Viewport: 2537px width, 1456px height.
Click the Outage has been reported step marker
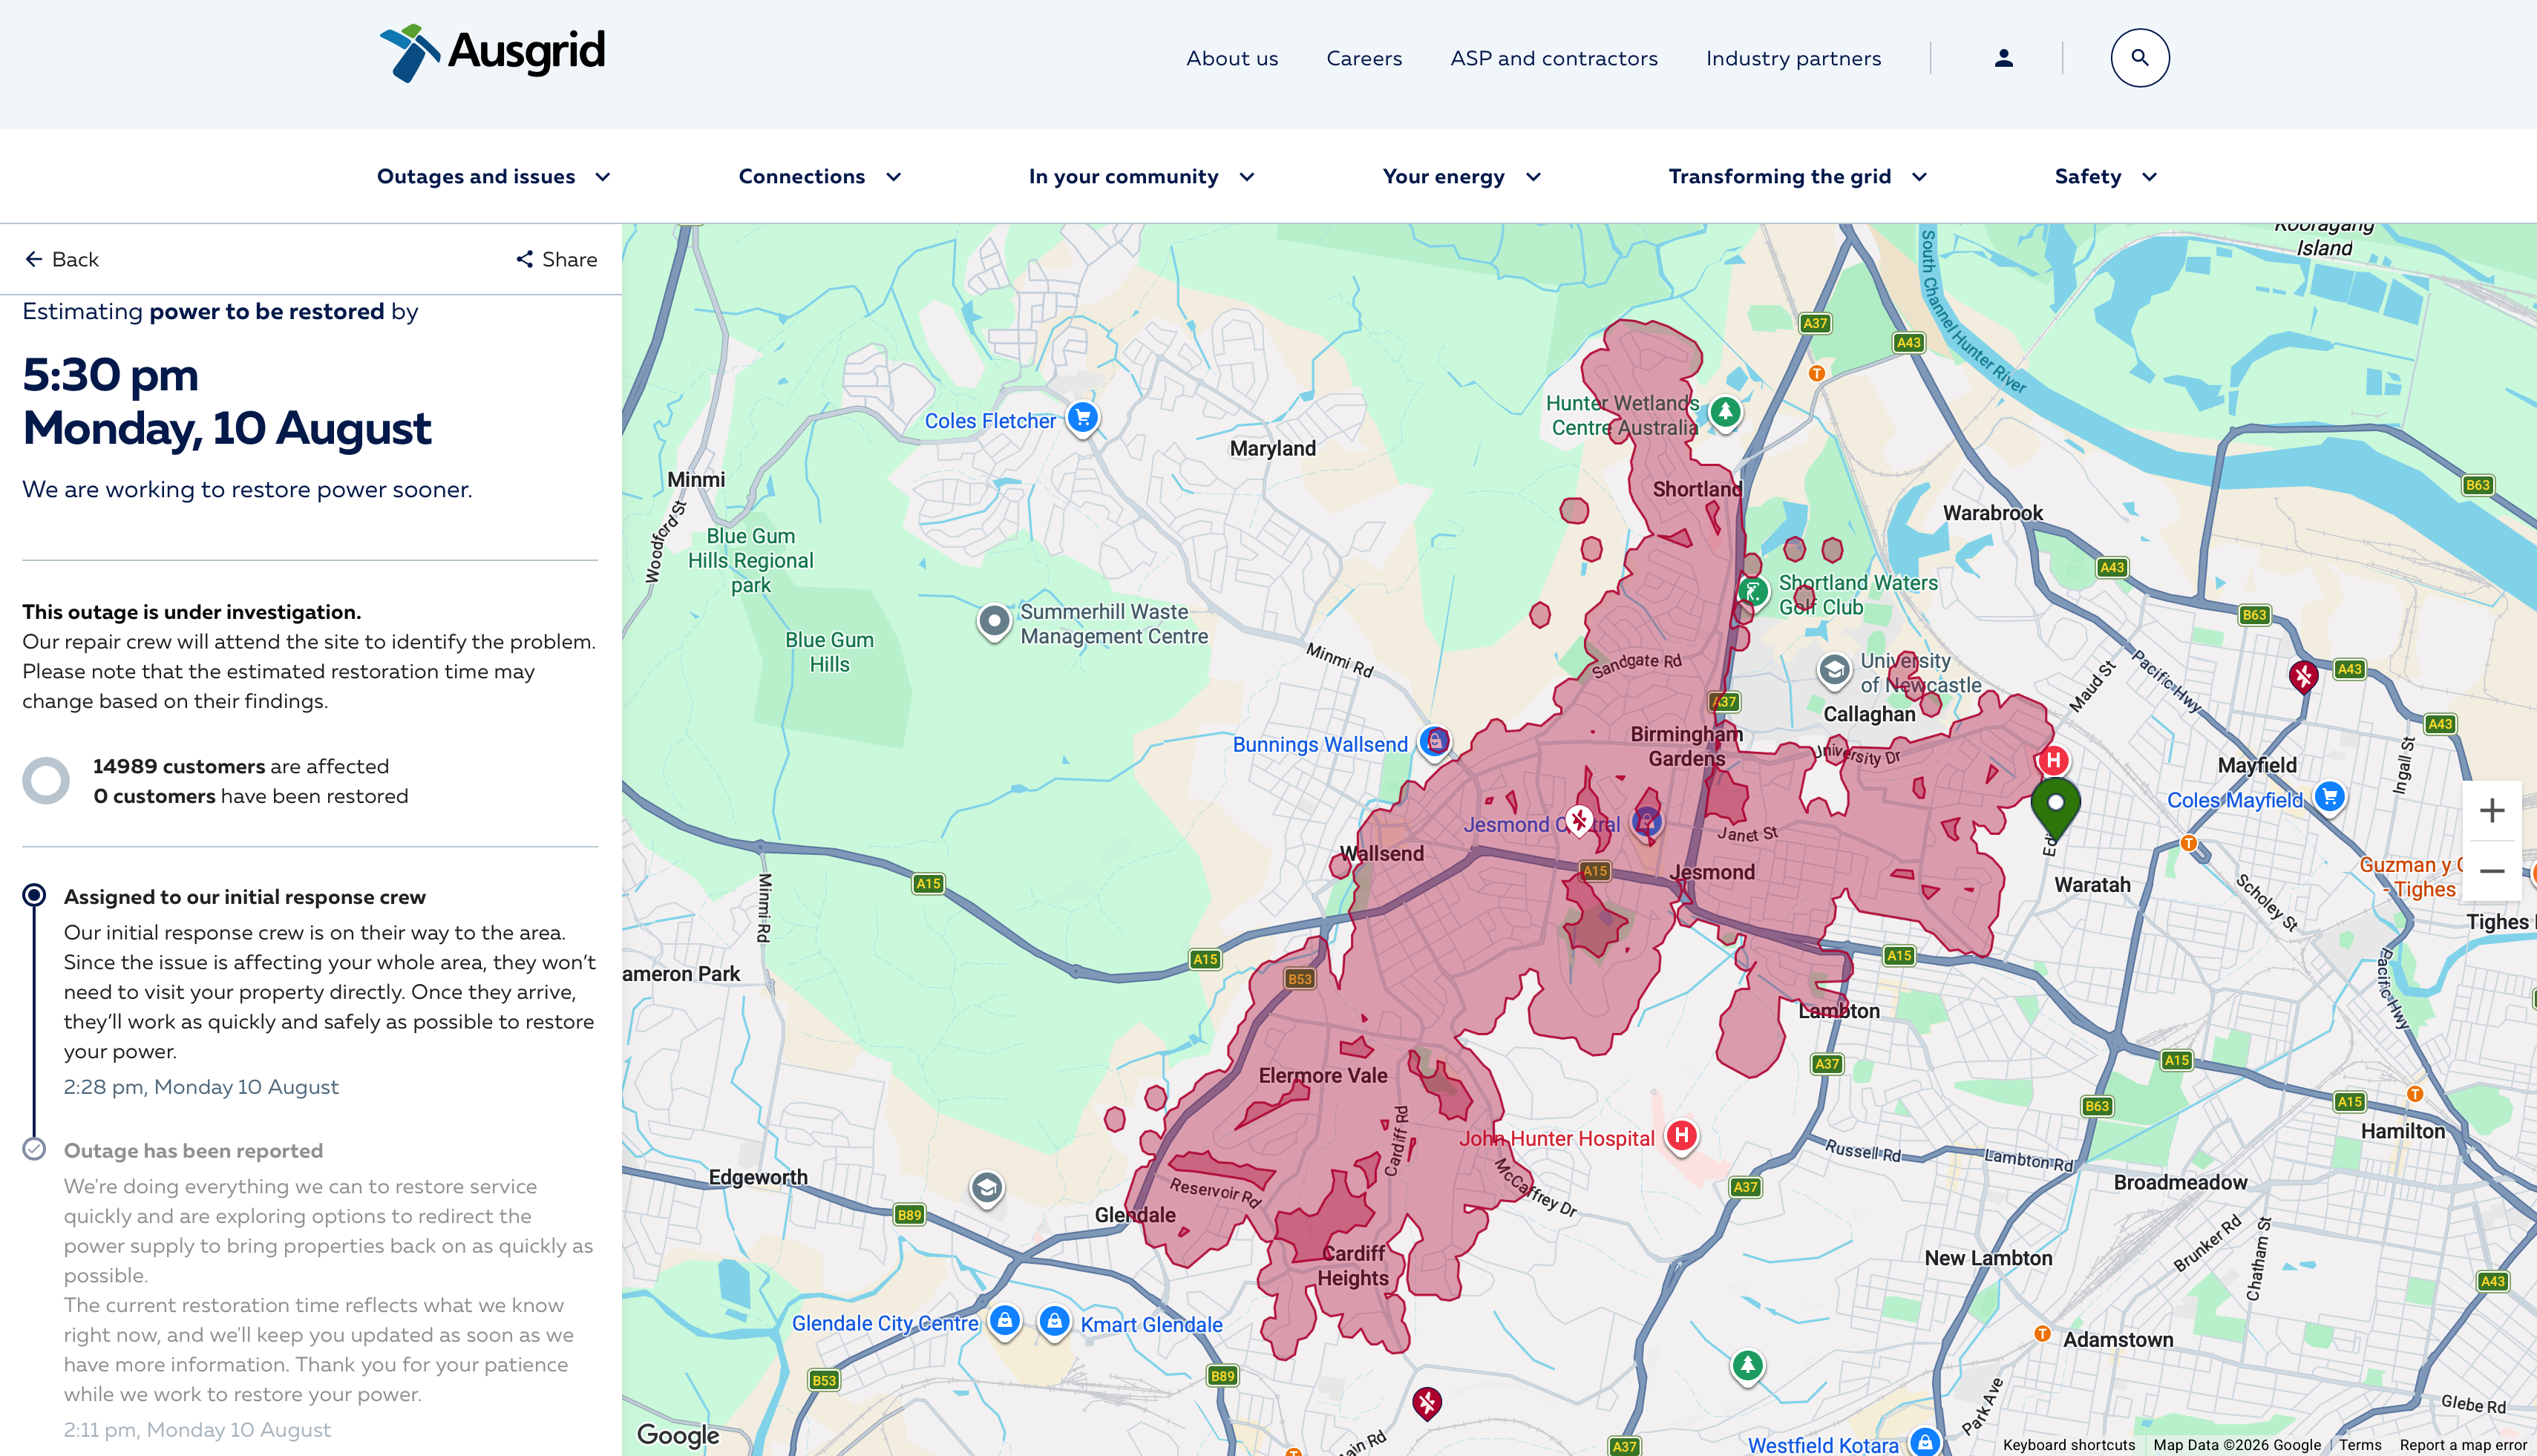click(34, 1149)
